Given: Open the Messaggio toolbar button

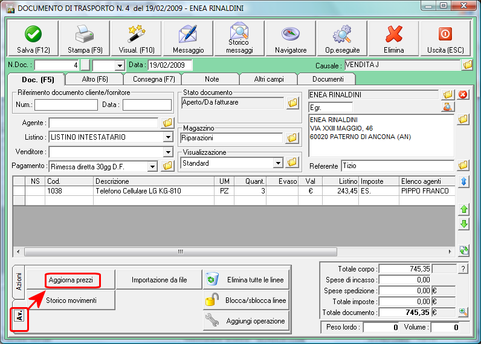Looking at the screenshot, I should (x=188, y=38).
